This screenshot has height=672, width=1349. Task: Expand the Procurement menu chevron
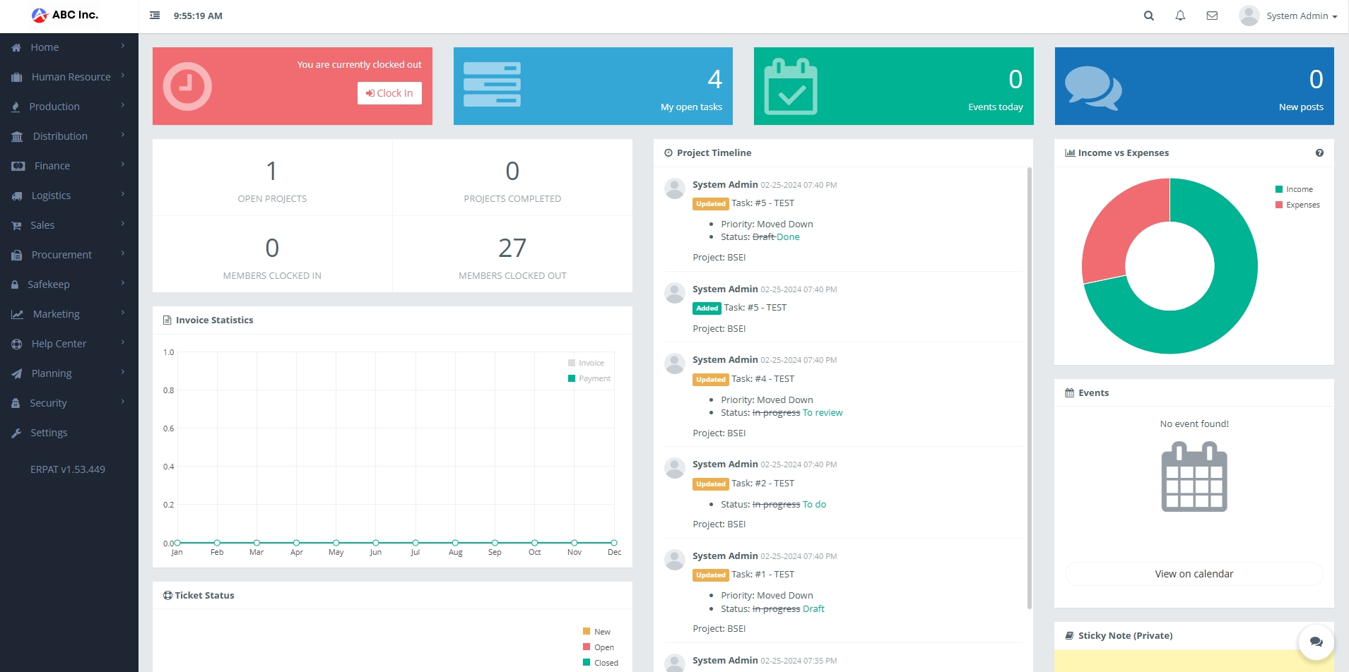coord(123,253)
